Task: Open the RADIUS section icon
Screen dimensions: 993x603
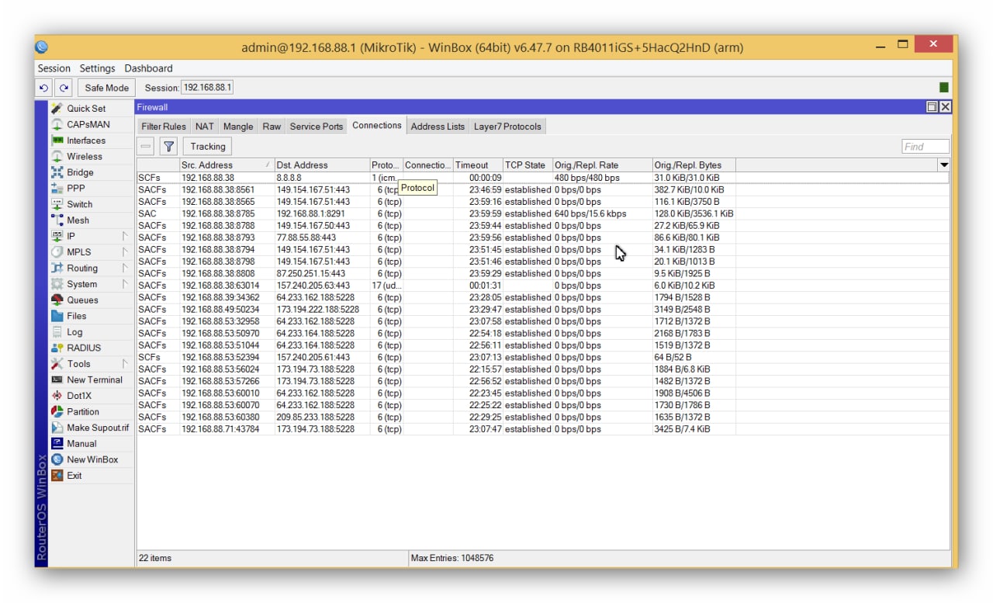Action: tap(57, 348)
